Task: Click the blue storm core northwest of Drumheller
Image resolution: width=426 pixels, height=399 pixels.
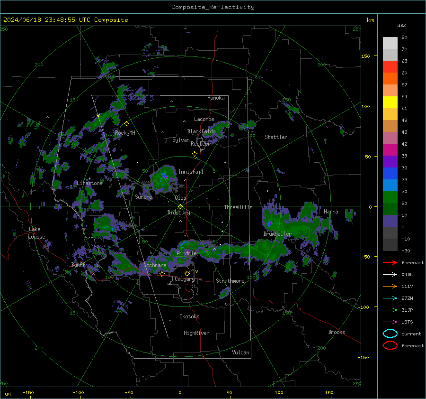Action: (x=269, y=223)
